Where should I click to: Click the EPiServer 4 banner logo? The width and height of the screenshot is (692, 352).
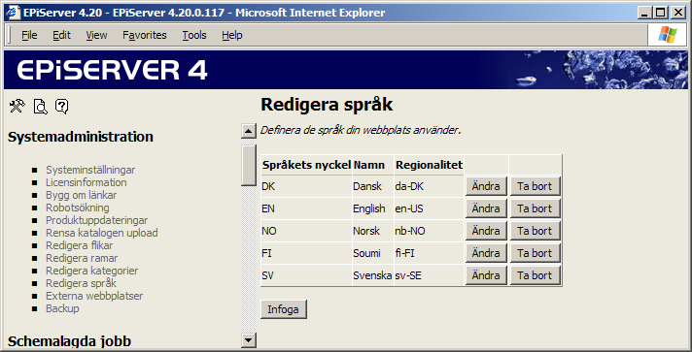tap(112, 70)
